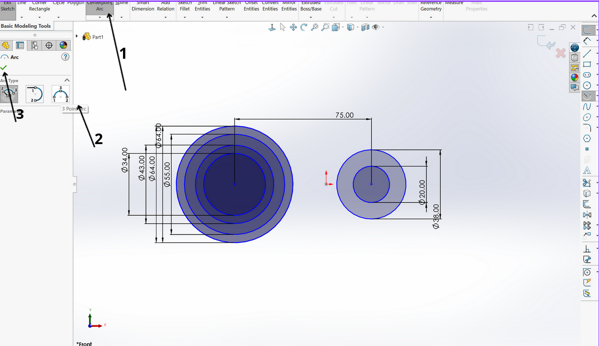Open Hide/Show Items eye icon
The height and width of the screenshot is (346, 599).
[x=376, y=28]
